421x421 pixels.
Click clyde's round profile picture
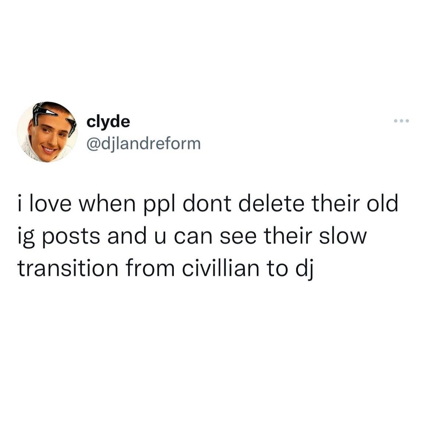(x=47, y=132)
